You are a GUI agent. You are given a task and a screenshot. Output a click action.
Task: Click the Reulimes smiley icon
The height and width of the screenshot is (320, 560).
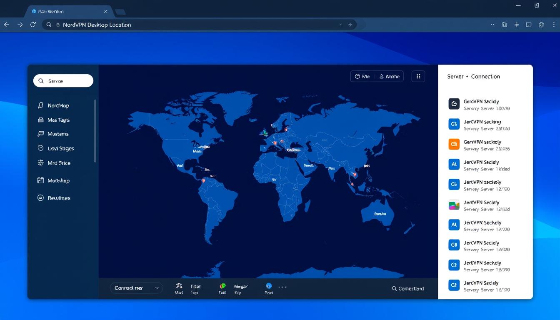[40, 198]
